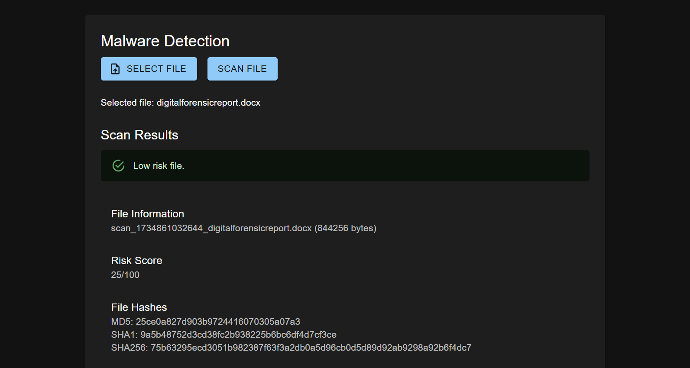Click the 'File Hashes' label
The image size is (690, 368).
point(139,307)
